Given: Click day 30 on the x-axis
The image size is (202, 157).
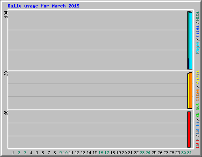Looking at the screenshot, I should [x=183, y=153].
